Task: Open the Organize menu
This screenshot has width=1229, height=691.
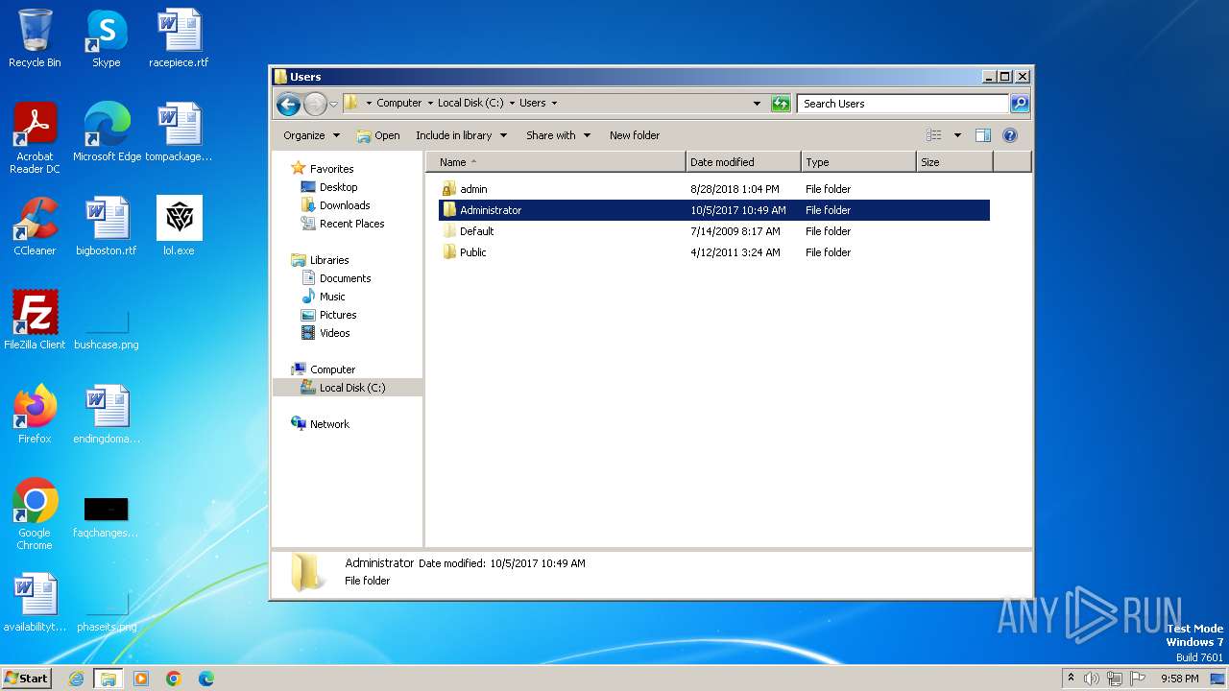Action: pyautogui.click(x=311, y=135)
